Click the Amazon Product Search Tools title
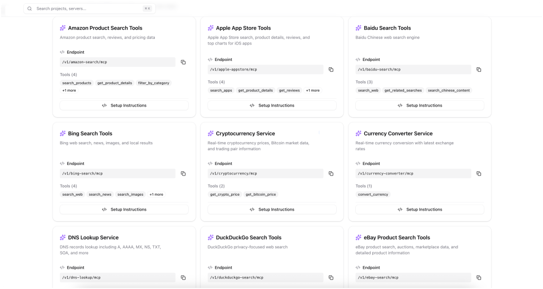Image resolution: width=543 pixels, height=289 pixels. pos(106,28)
